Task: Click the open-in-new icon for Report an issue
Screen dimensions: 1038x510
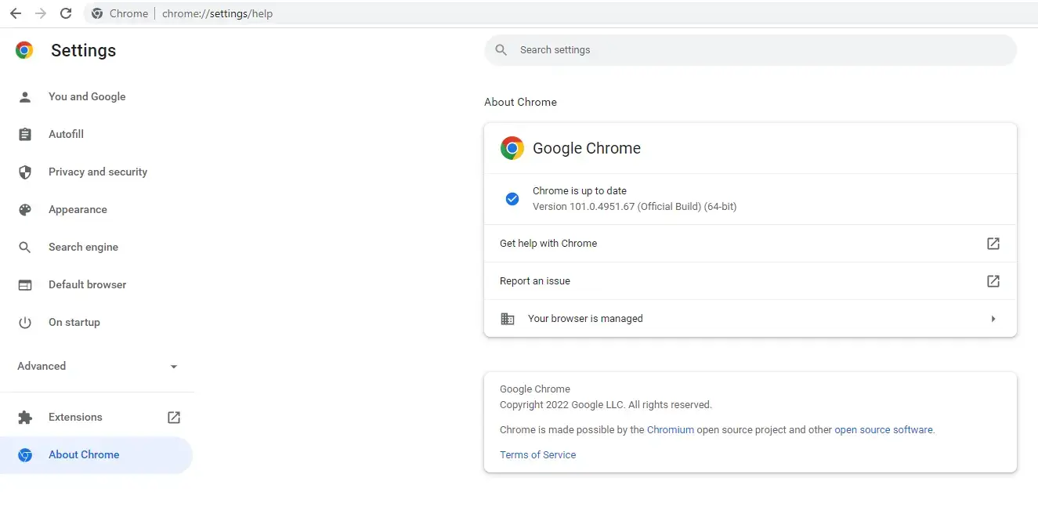Action: point(993,281)
